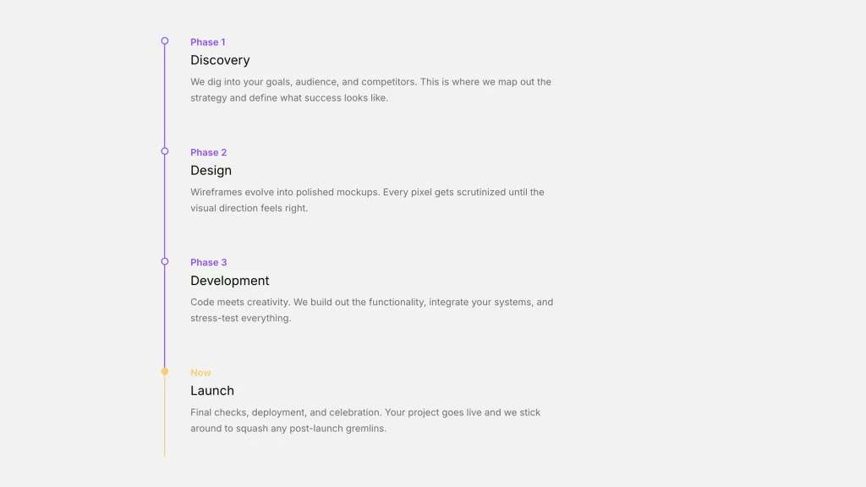Click the purple line between Phase 1 and Phase 2
Viewport: 866px width, 487px height.
pyautogui.click(x=165, y=96)
